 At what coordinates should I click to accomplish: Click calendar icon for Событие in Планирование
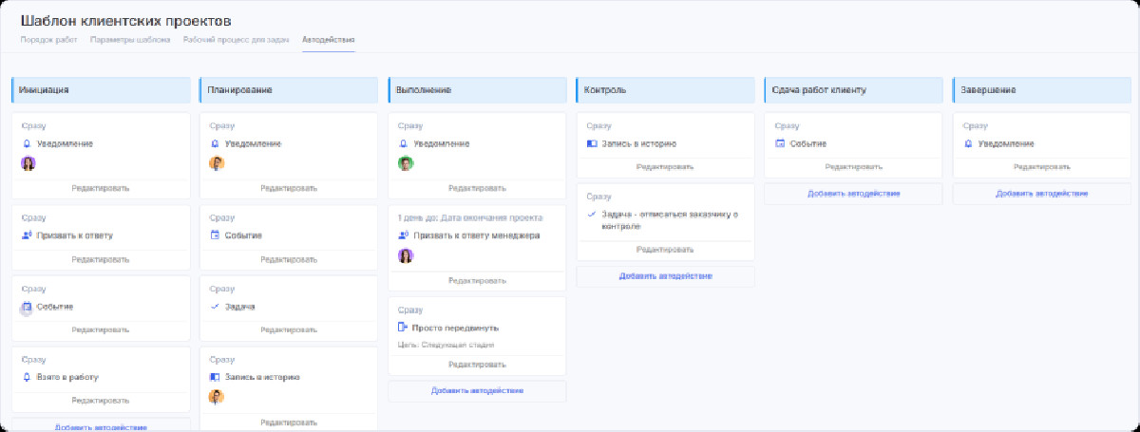215,235
